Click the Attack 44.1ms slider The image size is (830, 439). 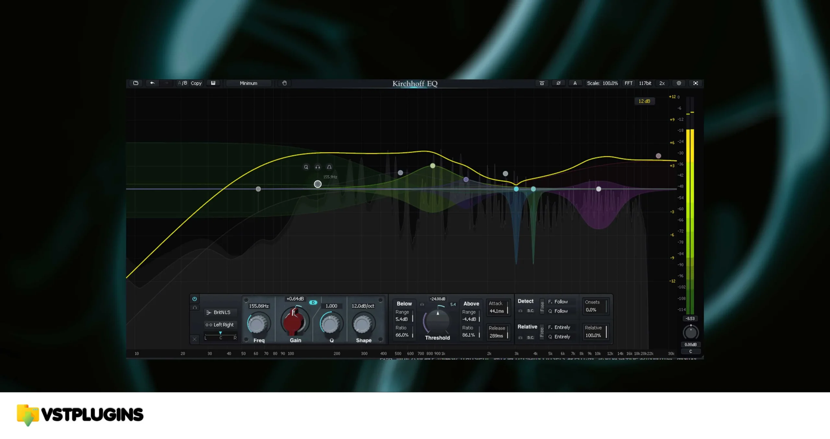click(x=498, y=307)
